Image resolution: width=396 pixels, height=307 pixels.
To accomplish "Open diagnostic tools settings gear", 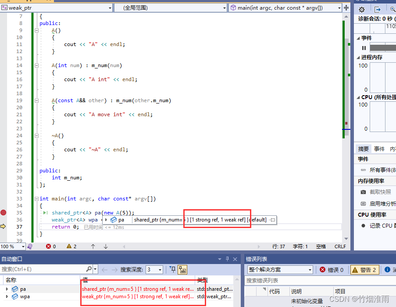I will 362,10.
